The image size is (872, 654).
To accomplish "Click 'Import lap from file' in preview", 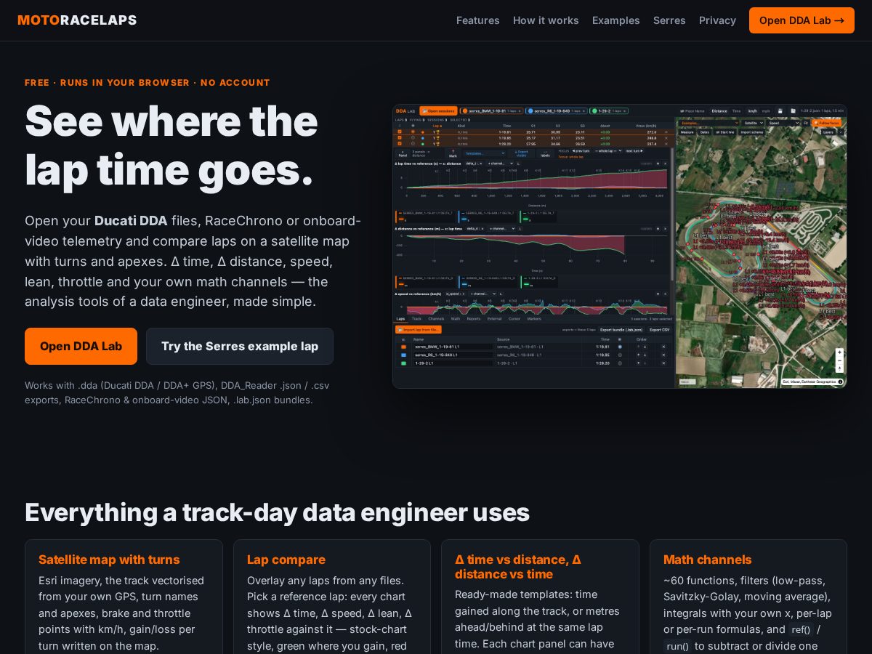I will [x=419, y=329].
